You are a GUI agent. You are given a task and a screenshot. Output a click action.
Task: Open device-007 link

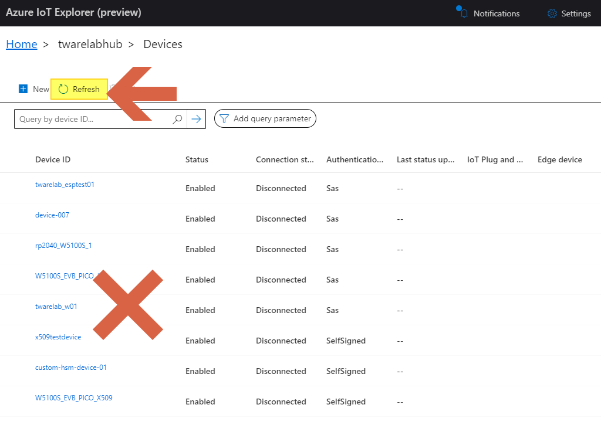coord(52,215)
